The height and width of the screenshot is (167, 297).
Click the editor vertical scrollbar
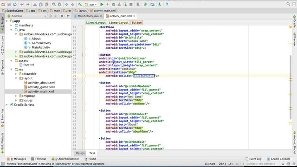tap(291, 87)
